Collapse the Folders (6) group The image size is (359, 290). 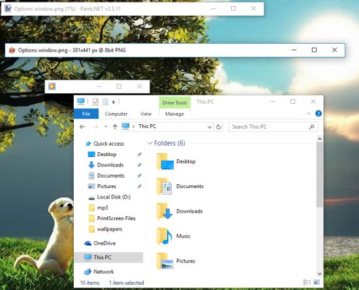(x=149, y=143)
